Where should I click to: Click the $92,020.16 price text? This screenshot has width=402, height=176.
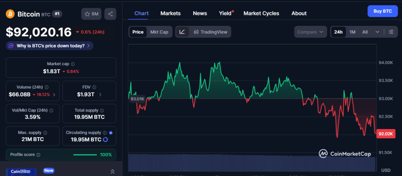(39, 32)
